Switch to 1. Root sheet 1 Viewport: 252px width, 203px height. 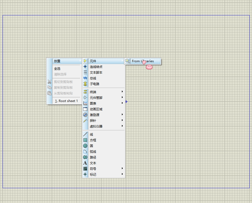pos(66,101)
